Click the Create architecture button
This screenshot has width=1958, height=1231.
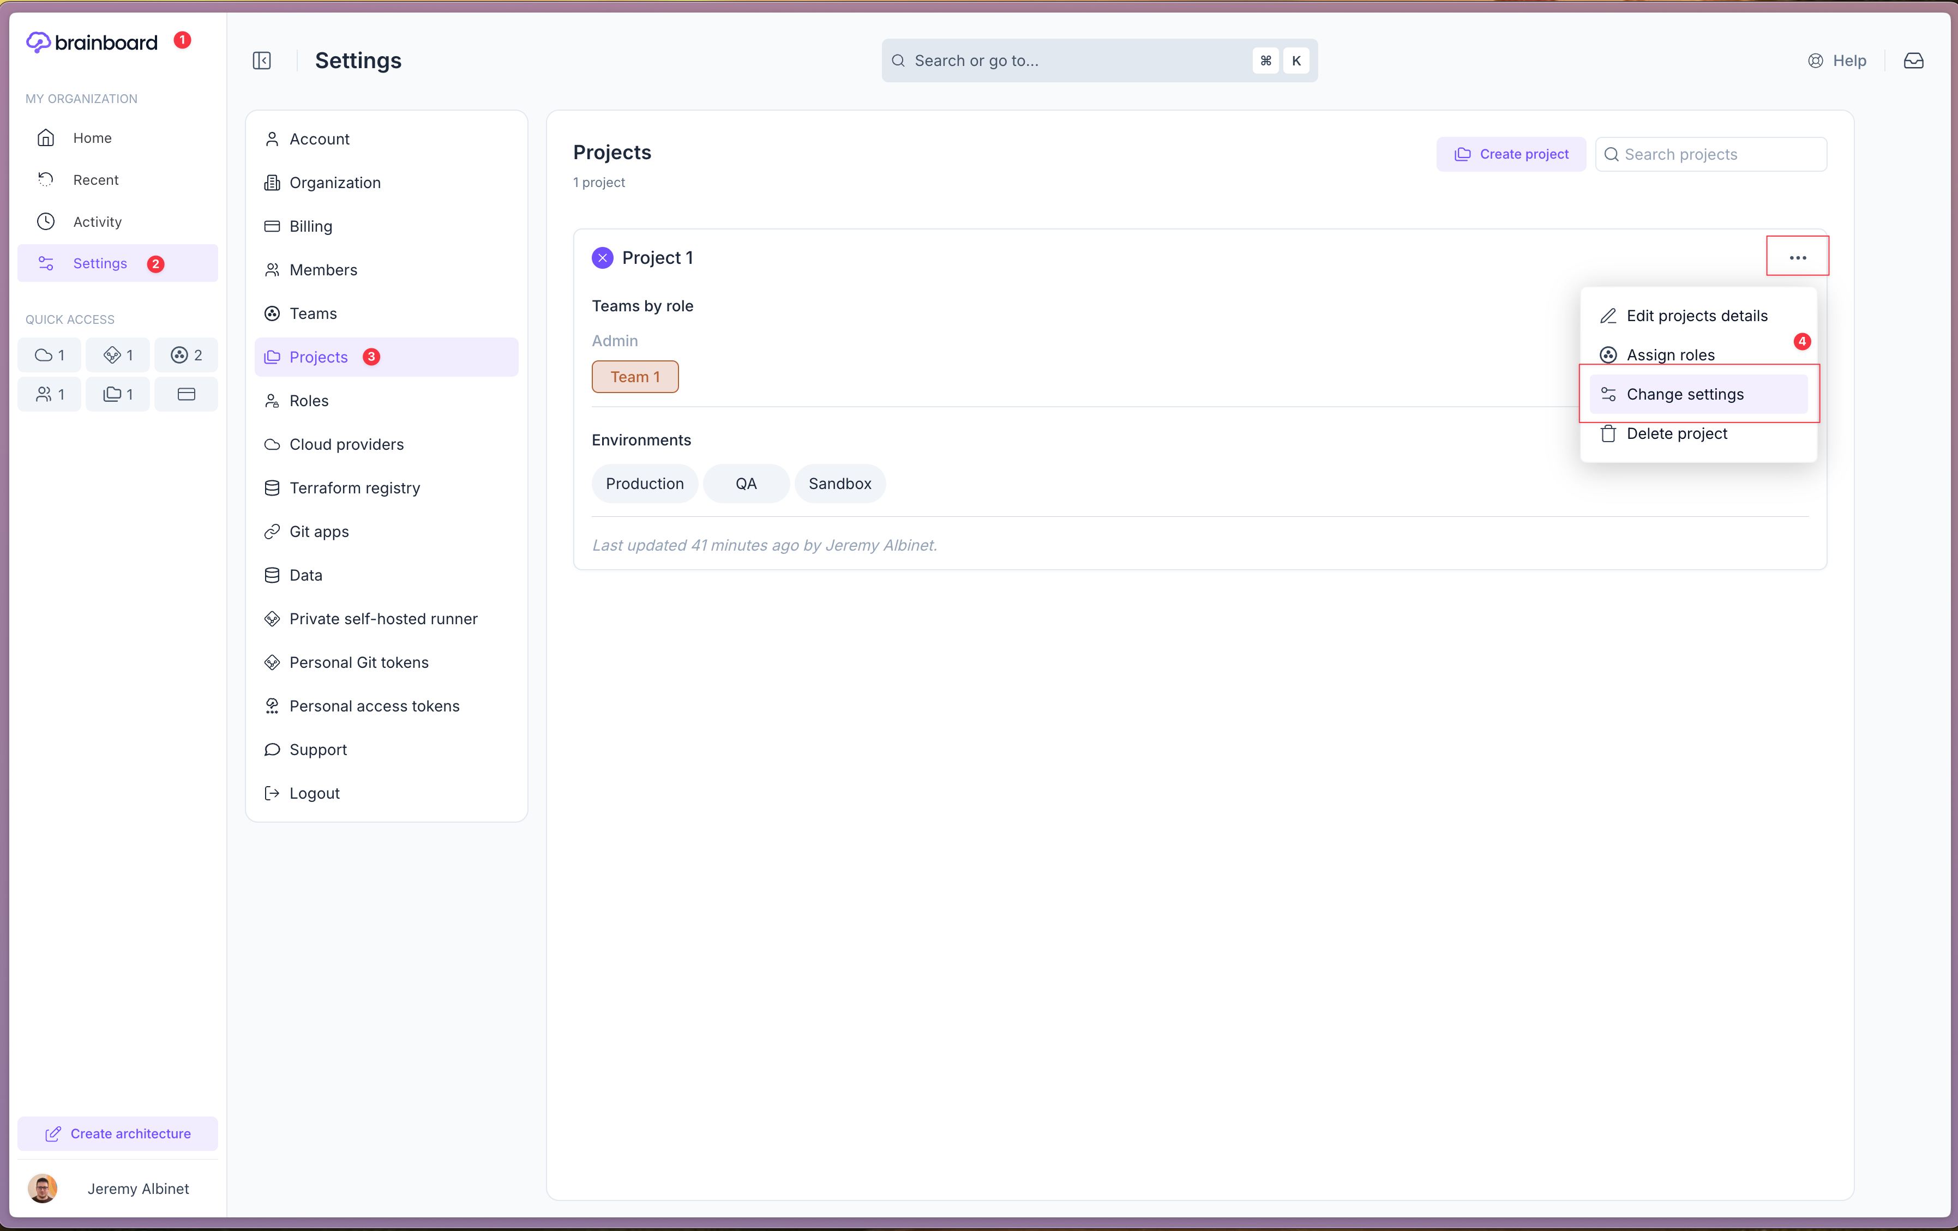[118, 1133]
